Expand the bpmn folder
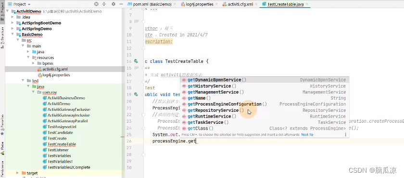Screen dimensions: 404x178 33,63
